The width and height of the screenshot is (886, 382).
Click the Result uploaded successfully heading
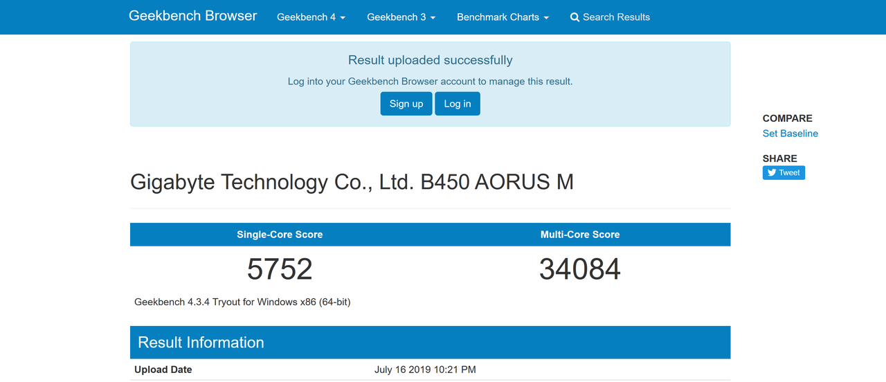(431, 60)
